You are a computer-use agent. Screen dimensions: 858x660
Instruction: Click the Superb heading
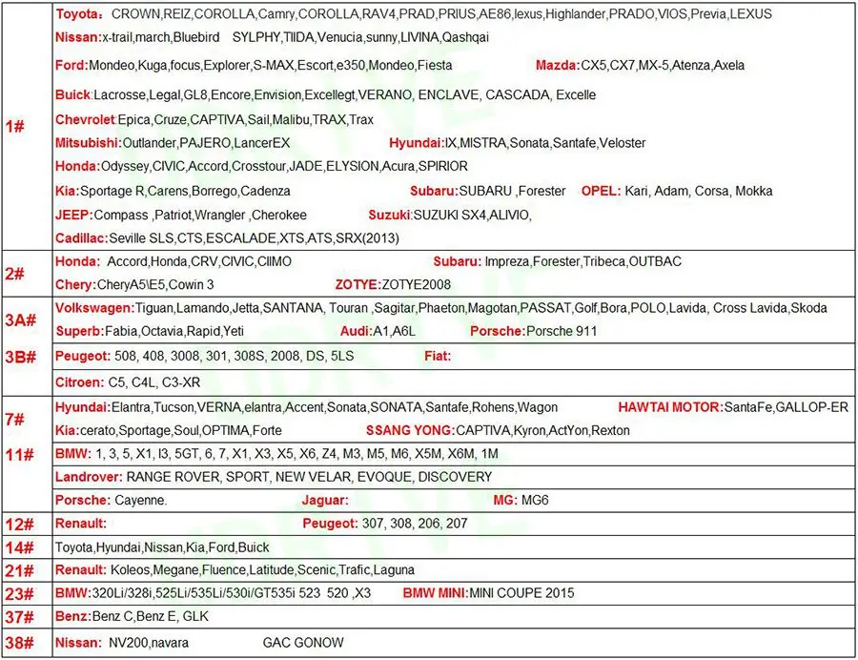pyautogui.click(x=80, y=331)
